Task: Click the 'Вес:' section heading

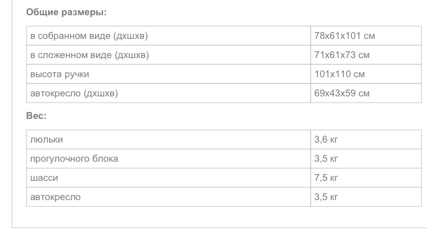Action: coord(36,116)
